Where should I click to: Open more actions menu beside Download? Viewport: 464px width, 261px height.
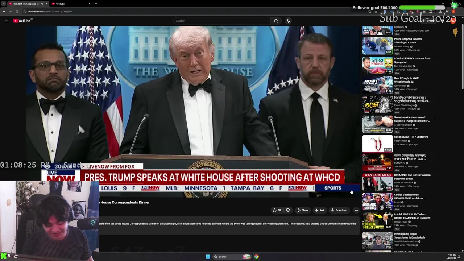(356, 210)
